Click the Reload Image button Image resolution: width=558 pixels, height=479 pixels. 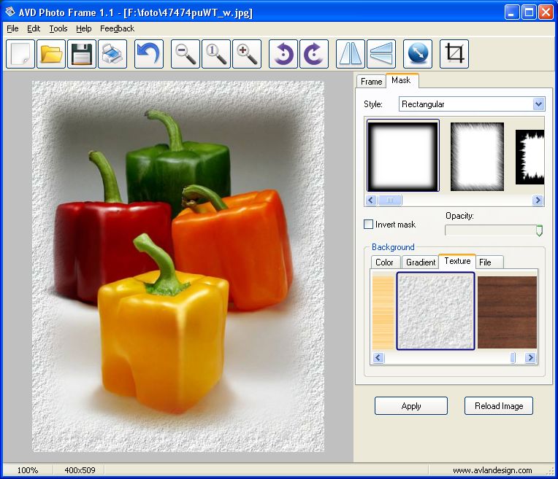[x=498, y=406]
